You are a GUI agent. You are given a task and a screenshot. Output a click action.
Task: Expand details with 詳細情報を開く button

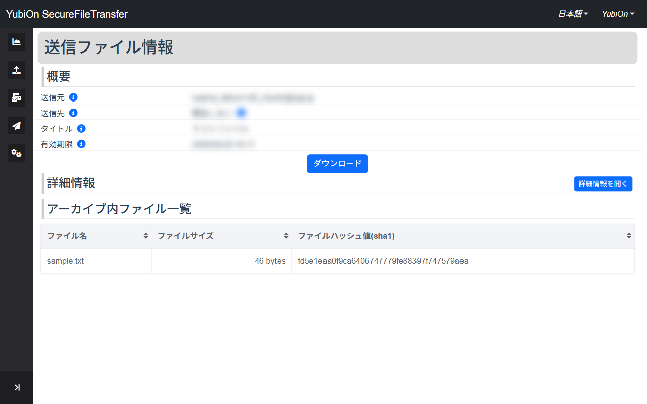coord(603,184)
